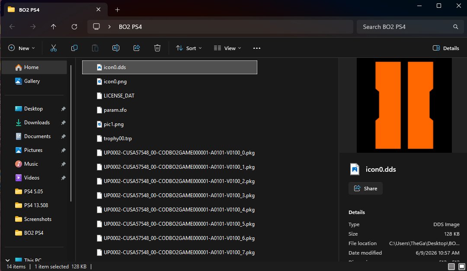This screenshot has height=271, width=467.
Task: Click BO2 PS4 breadcrumb in address bar
Action: tap(130, 27)
